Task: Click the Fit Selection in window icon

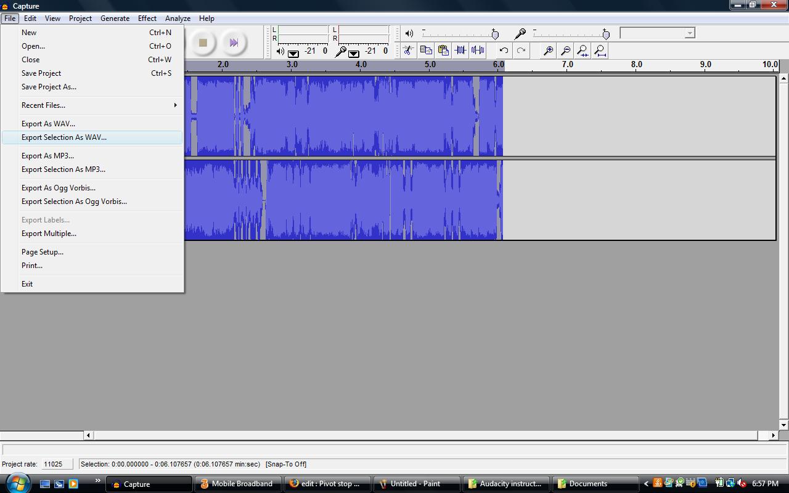Action: coord(583,51)
